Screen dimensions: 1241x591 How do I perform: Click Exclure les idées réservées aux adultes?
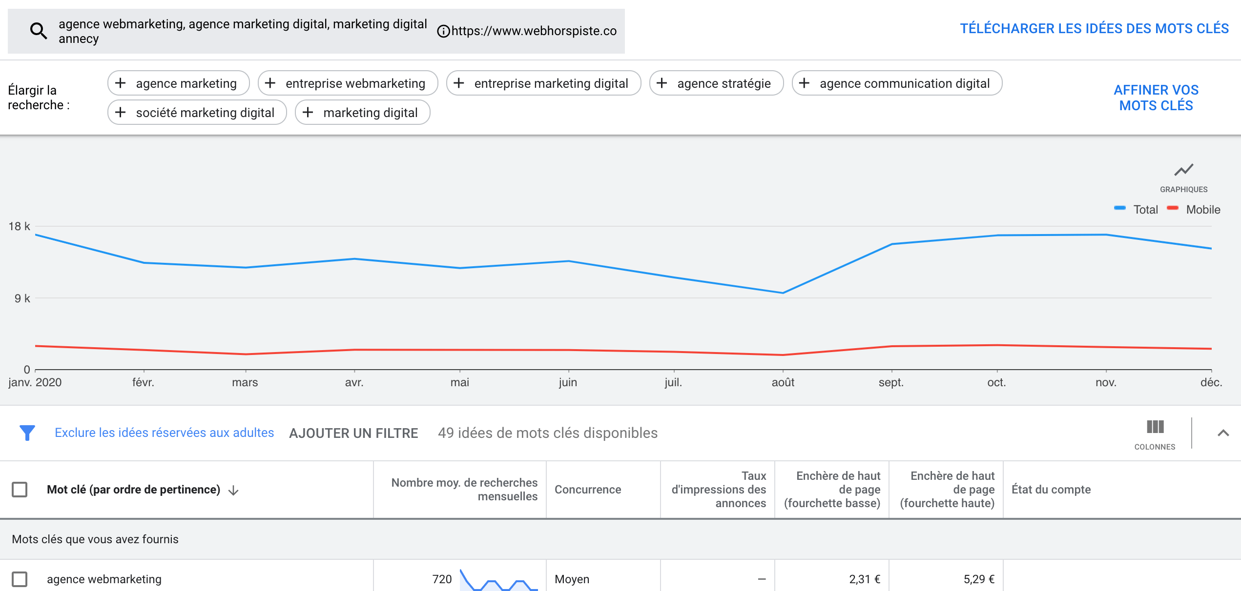[x=164, y=433]
